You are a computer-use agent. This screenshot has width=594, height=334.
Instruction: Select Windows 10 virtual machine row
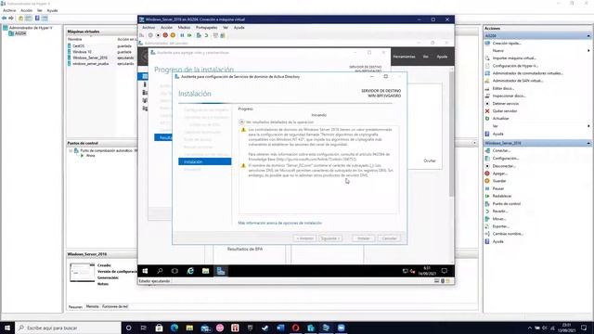[100, 52]
